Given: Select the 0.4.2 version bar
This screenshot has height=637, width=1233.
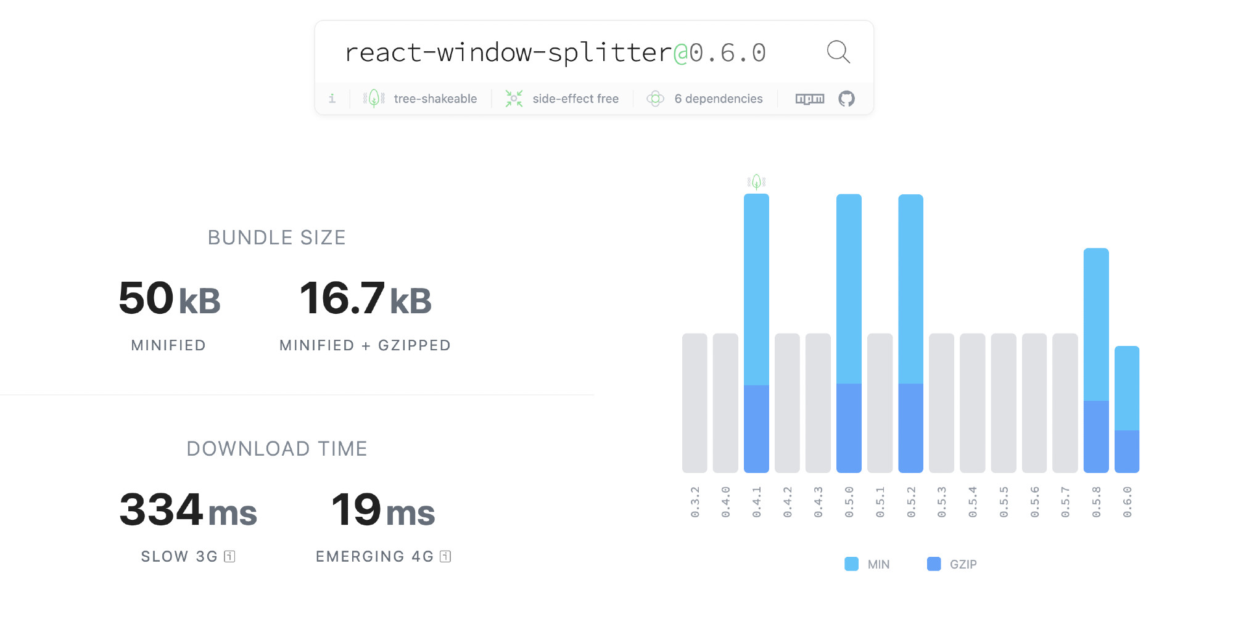Looking at the screenshot, I should tap(787, 403).
